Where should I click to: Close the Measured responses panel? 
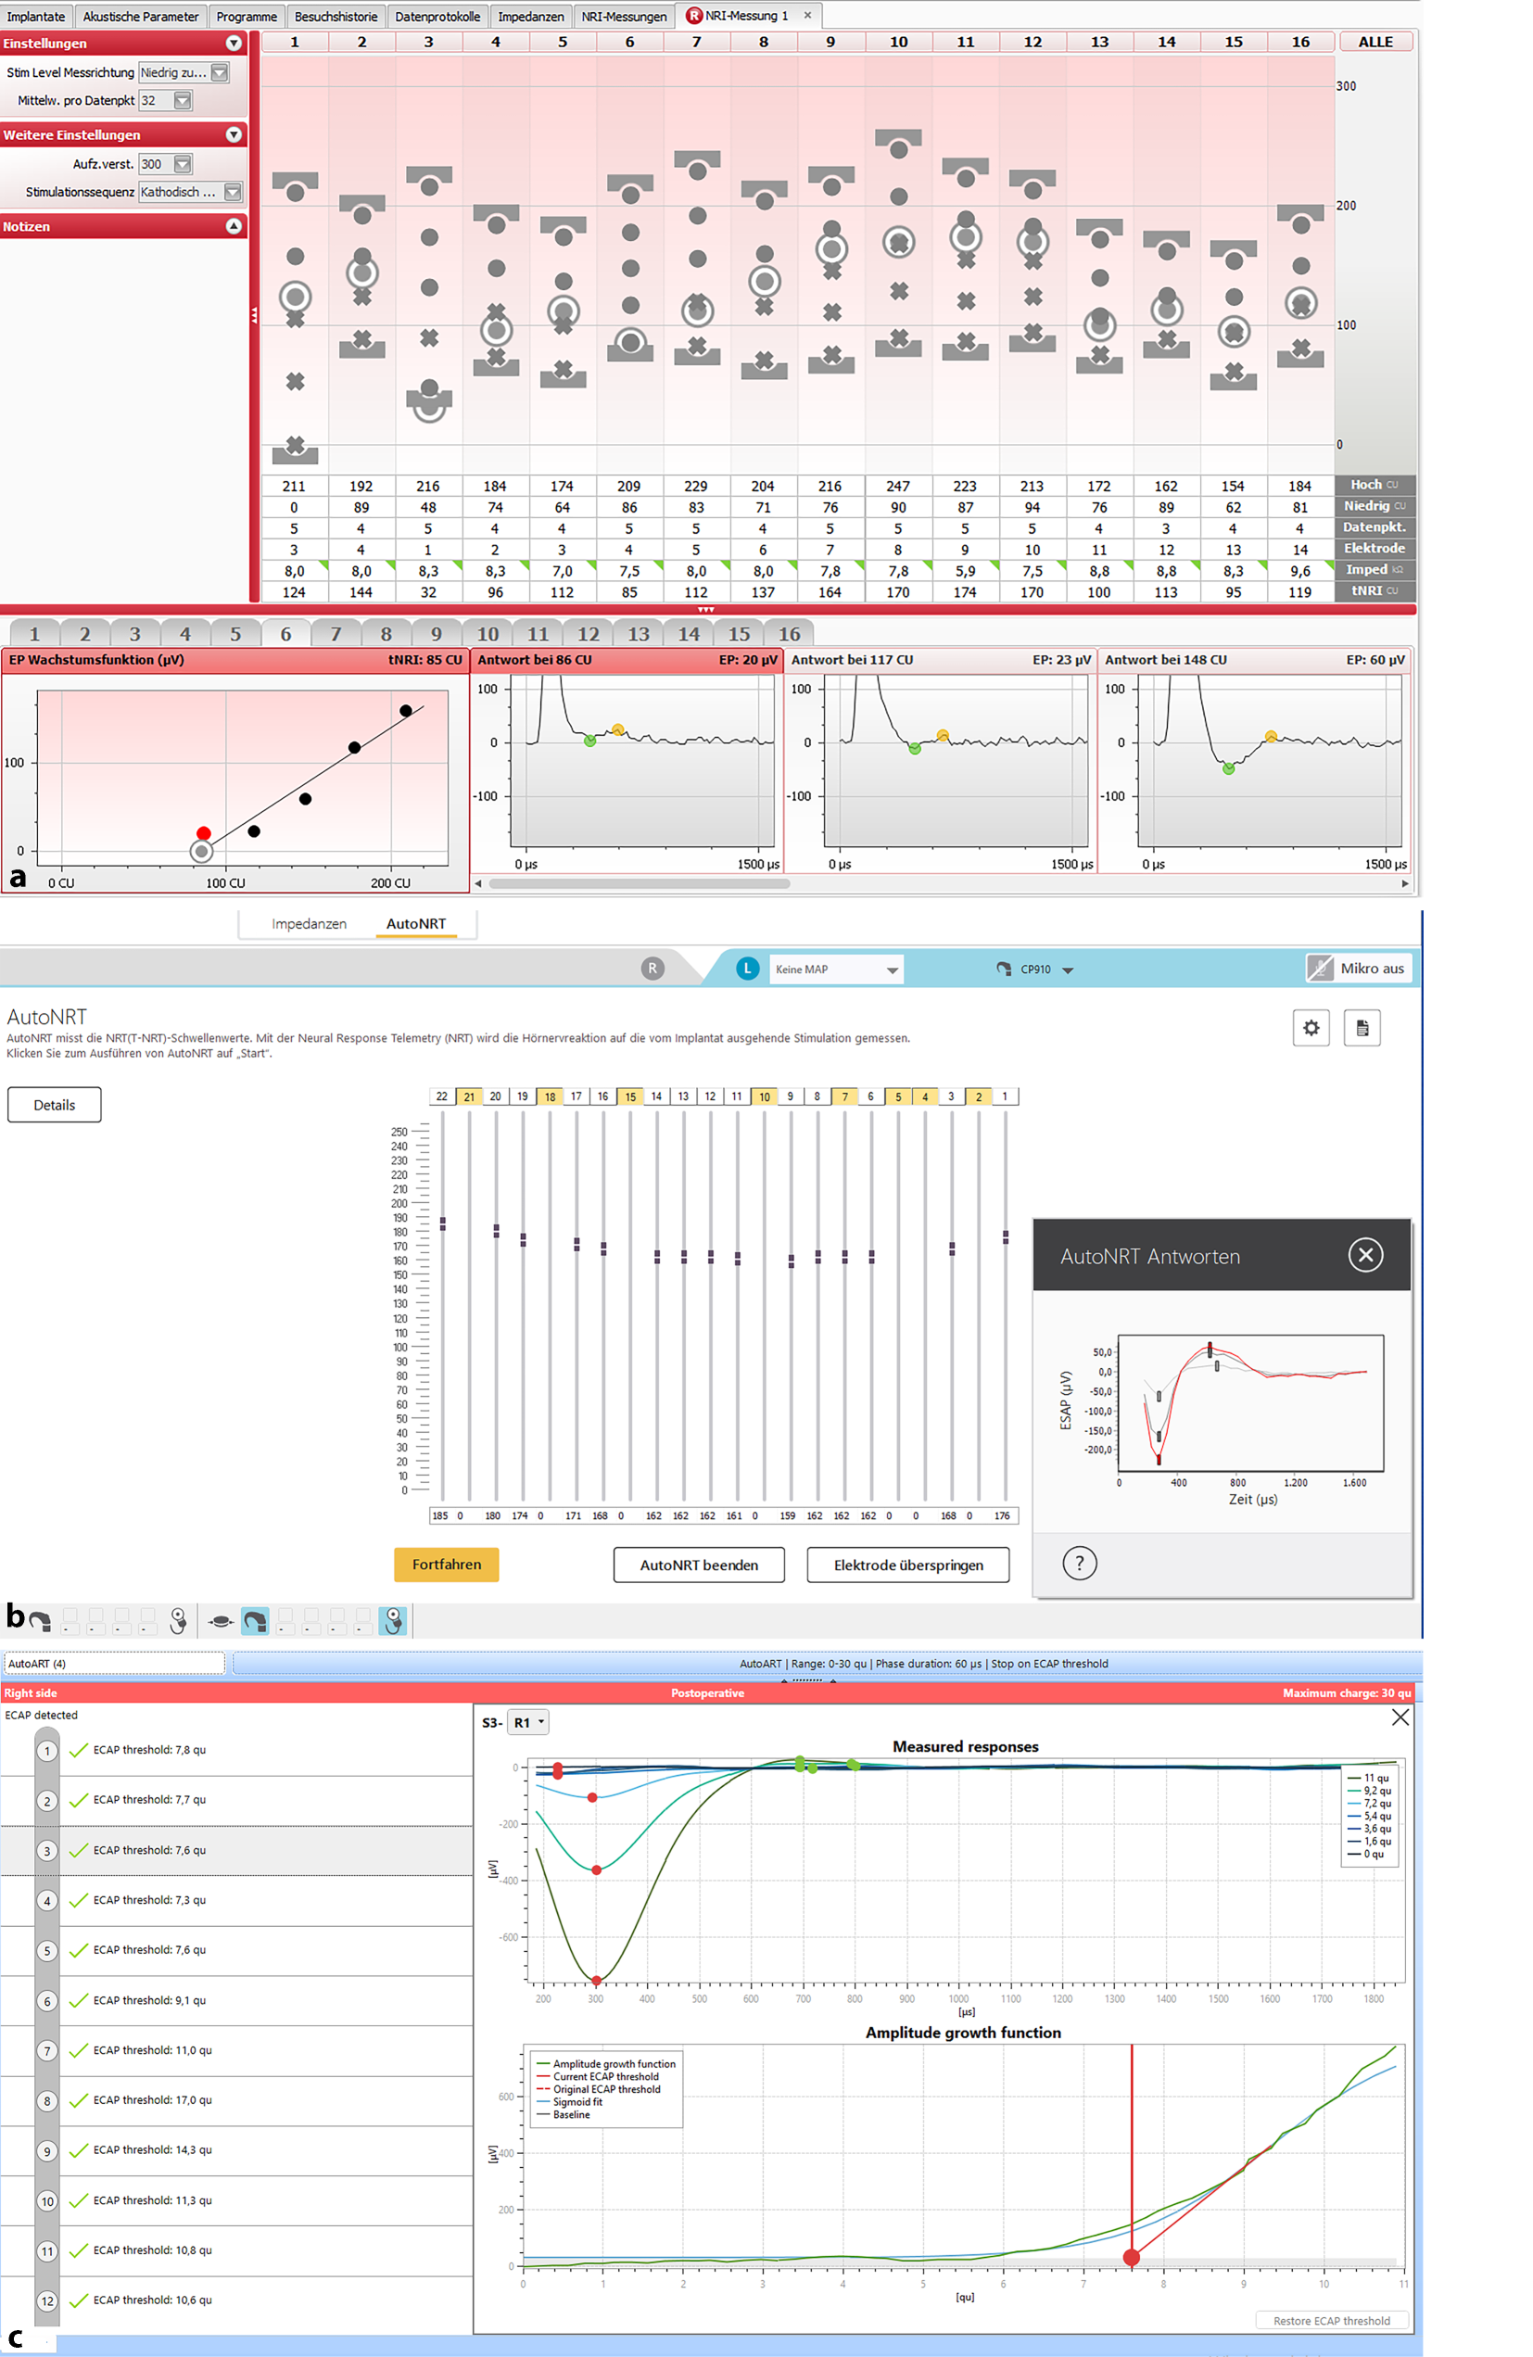(x=1400, y=1718)
